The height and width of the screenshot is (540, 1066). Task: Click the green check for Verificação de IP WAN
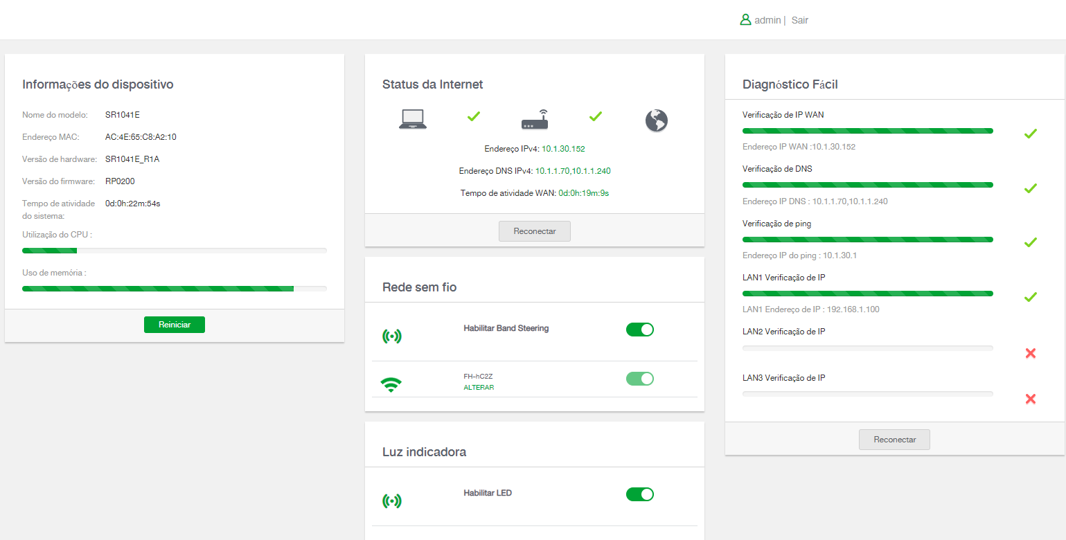pos(1030,134)
